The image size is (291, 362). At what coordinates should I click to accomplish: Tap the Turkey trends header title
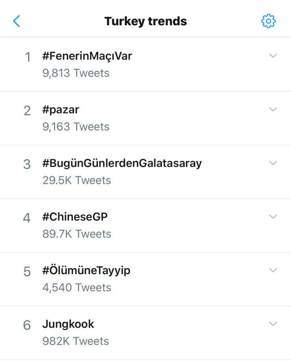(145, 21)
